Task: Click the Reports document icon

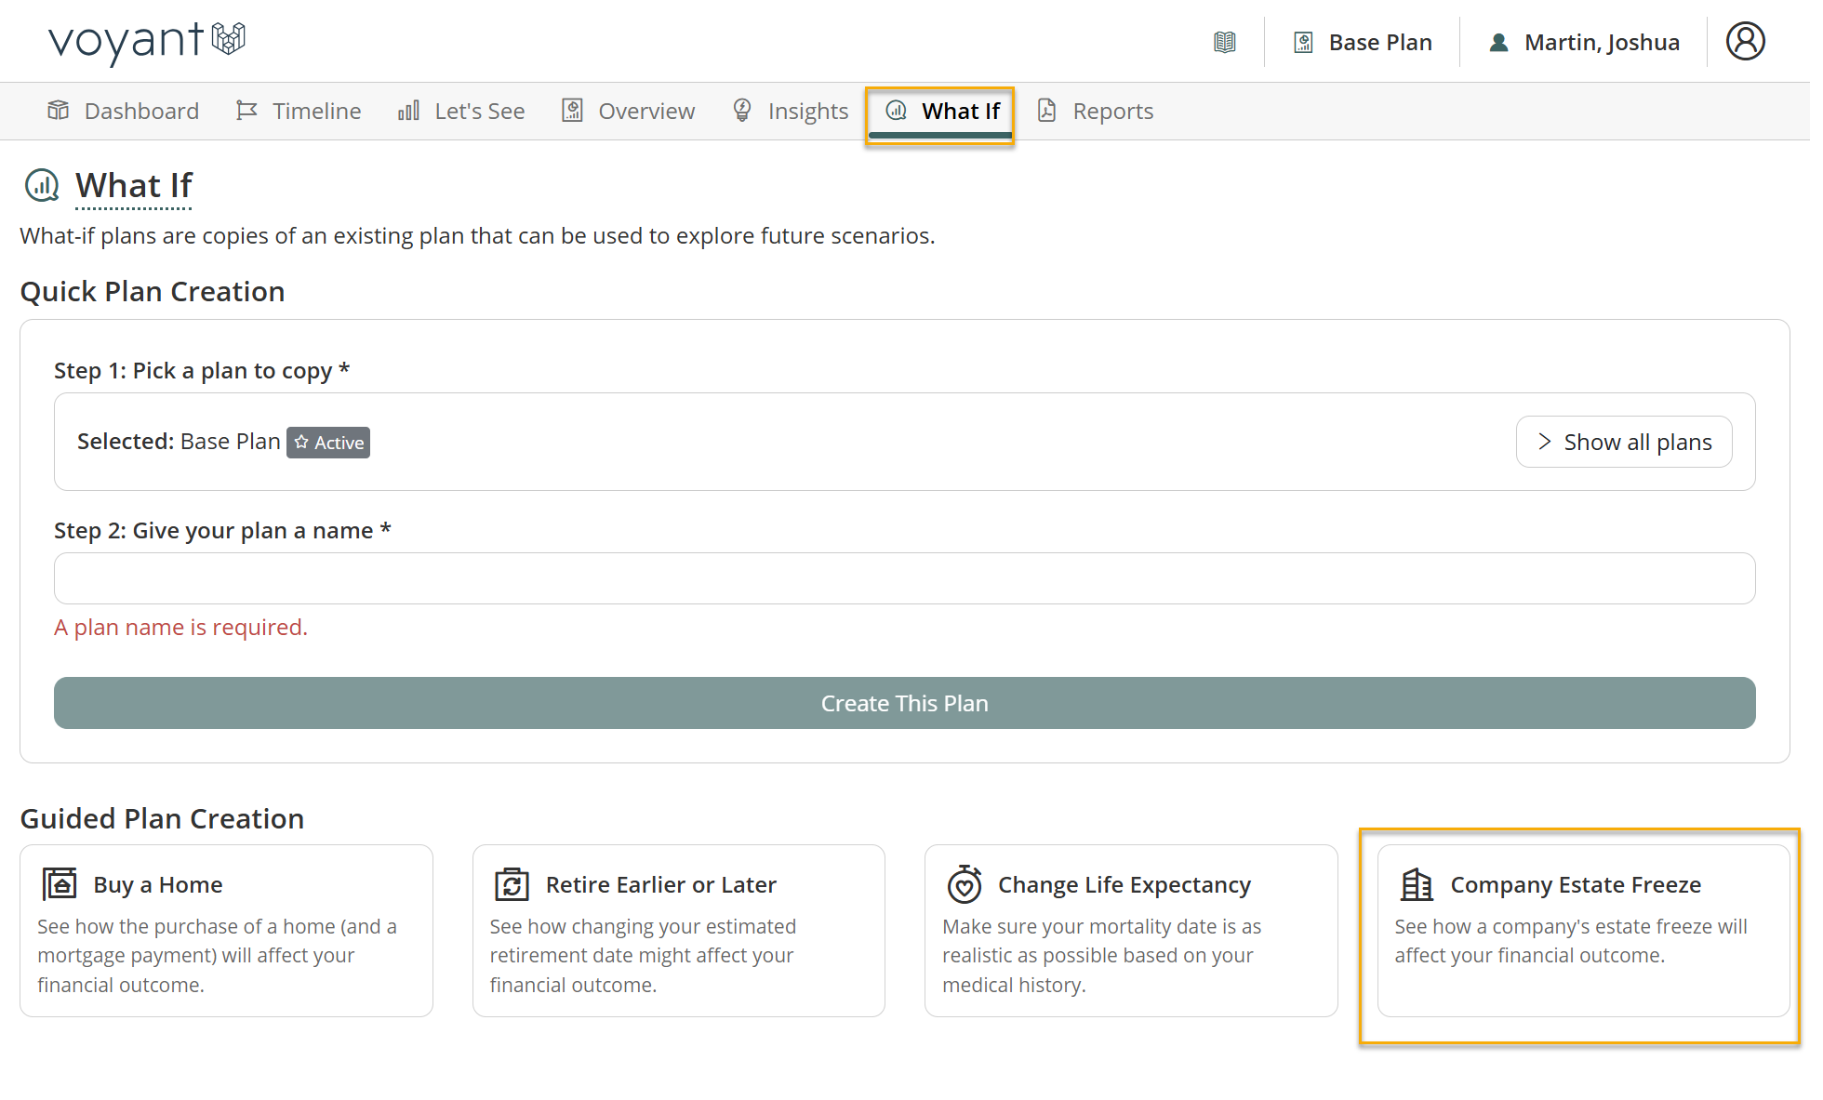Action: [1047, 111]
